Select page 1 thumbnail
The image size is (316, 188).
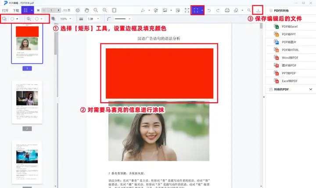[x=27, y=43]
